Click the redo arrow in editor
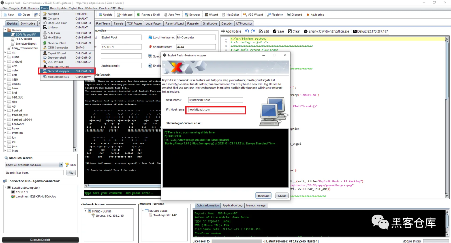 click(x=253, y=31)
